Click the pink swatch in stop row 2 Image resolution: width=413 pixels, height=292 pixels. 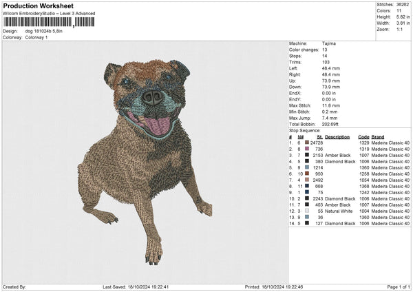click(307, 149)
